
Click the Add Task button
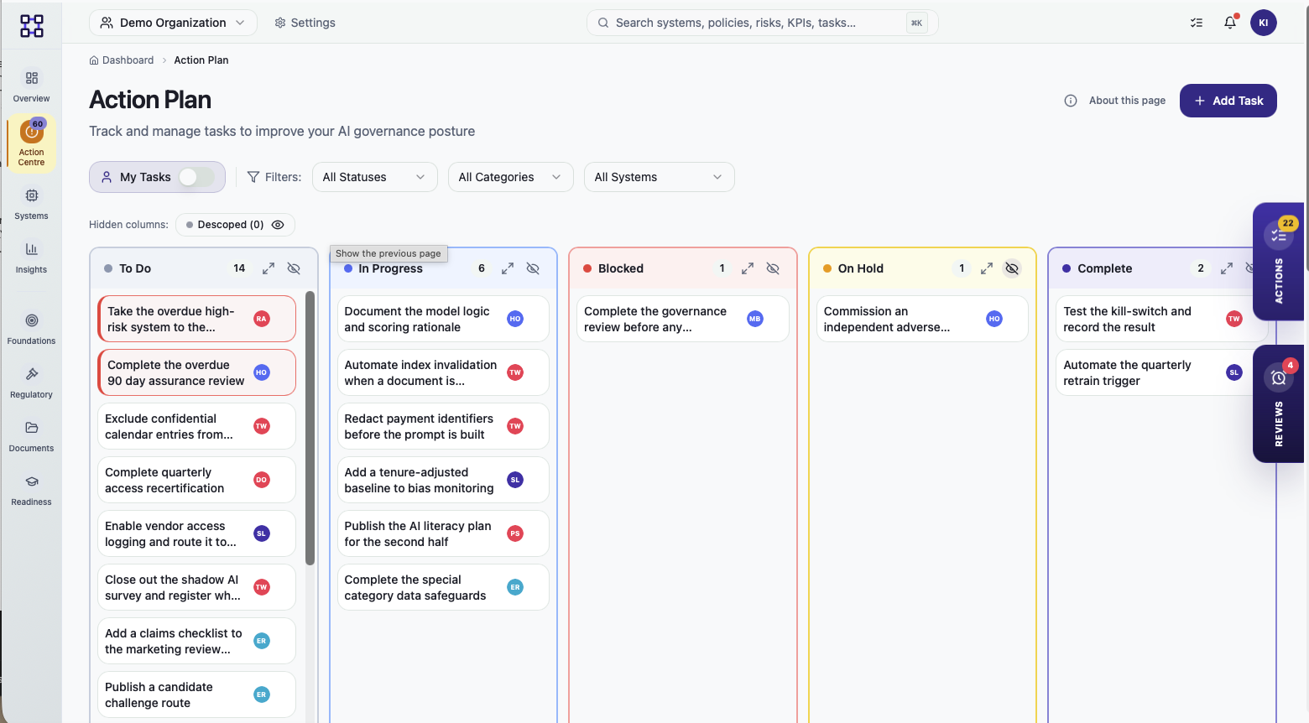(x=1228, y=101)
